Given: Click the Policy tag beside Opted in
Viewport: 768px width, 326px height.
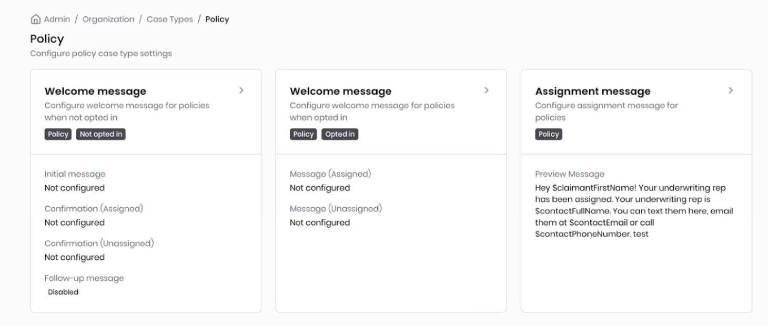Looking at the screenshot, I should (304, 134).
